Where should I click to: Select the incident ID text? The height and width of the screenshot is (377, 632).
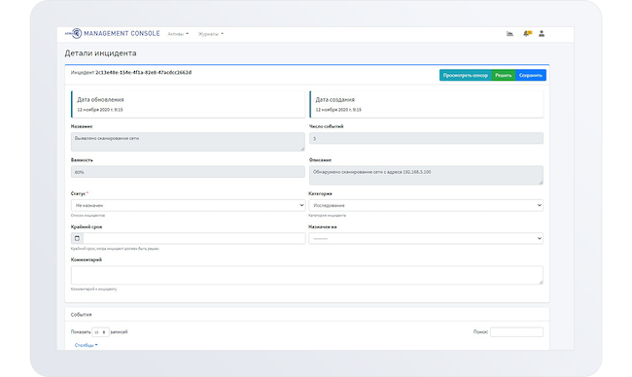(x=144, y=73)
